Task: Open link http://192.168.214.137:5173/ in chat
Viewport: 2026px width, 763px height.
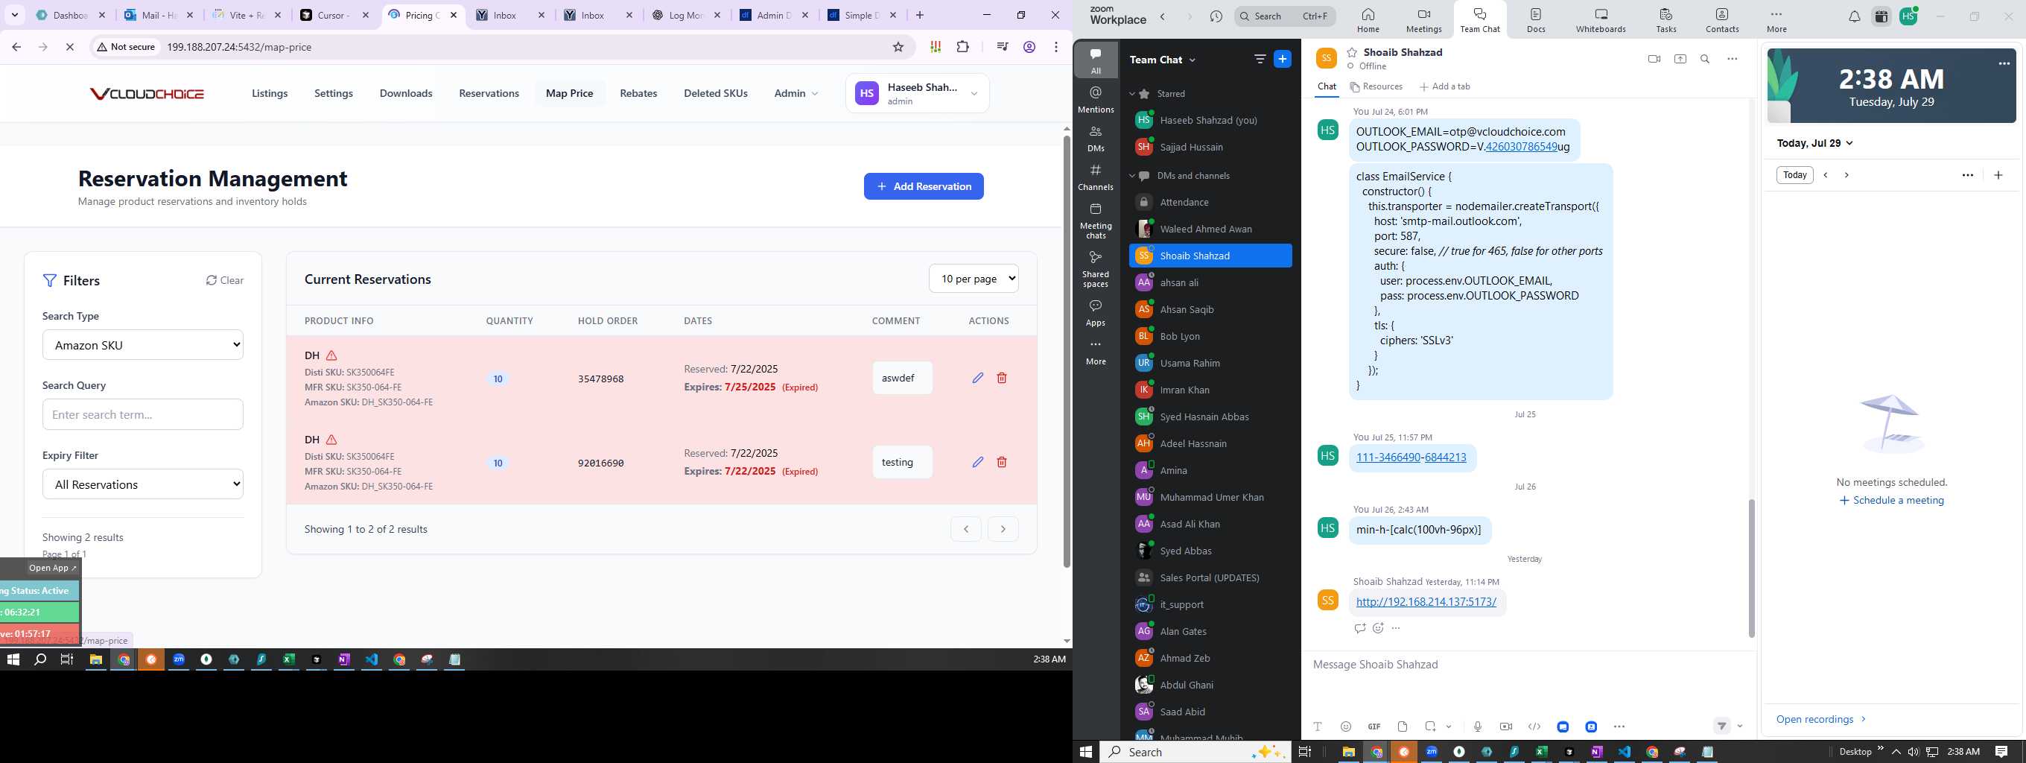Action: pos(1426,602)
